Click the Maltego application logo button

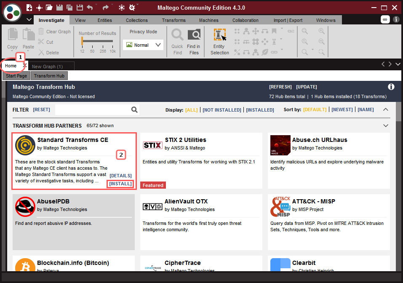coord(12,12)
